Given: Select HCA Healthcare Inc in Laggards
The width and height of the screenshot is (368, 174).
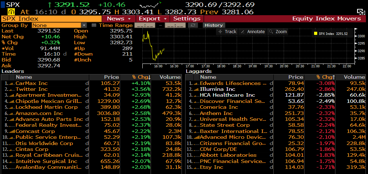Looking at the screenshot, I should (x=276, y=95).
